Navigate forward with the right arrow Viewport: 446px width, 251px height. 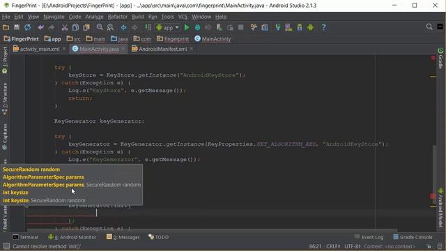point(134,27)
